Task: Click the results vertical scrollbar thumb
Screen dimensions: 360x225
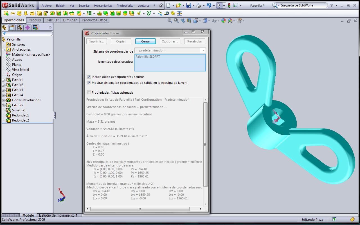Action: click(x=205, y=144)
